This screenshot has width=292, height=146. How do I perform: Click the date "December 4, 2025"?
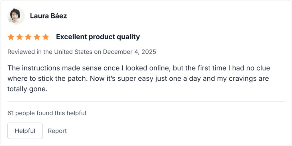point(129,52)
